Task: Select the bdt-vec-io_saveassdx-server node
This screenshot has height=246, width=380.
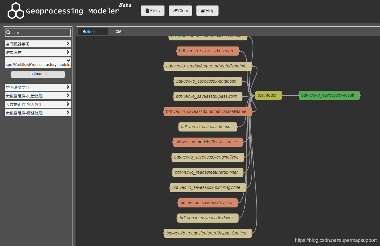Action: [208, 51]
